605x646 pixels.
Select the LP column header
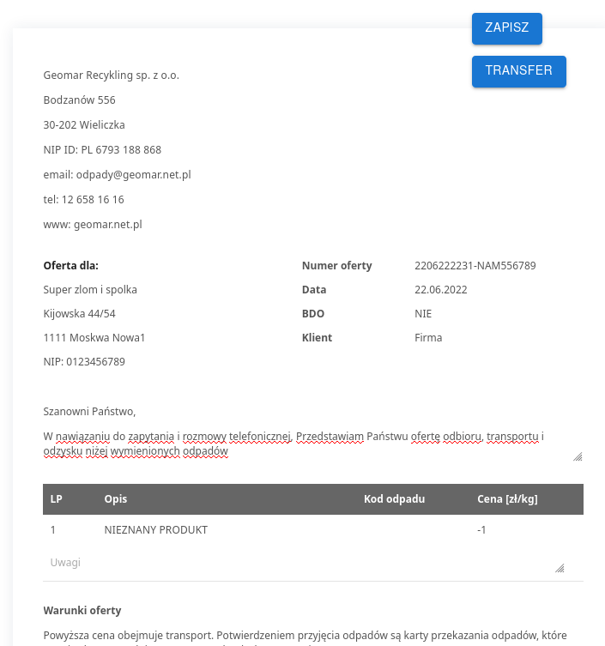pos(57,499)
